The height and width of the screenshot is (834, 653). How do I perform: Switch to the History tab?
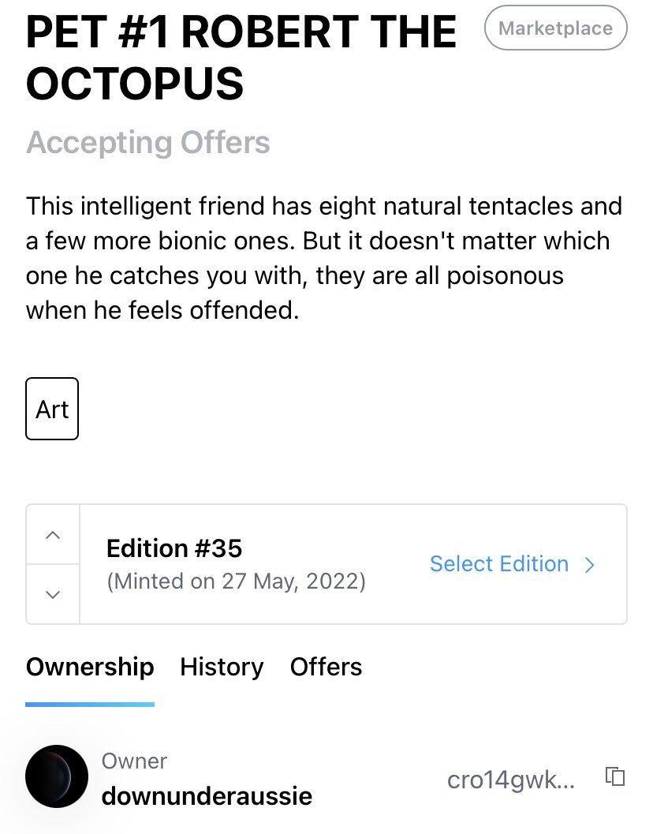(x=222, y=667)
